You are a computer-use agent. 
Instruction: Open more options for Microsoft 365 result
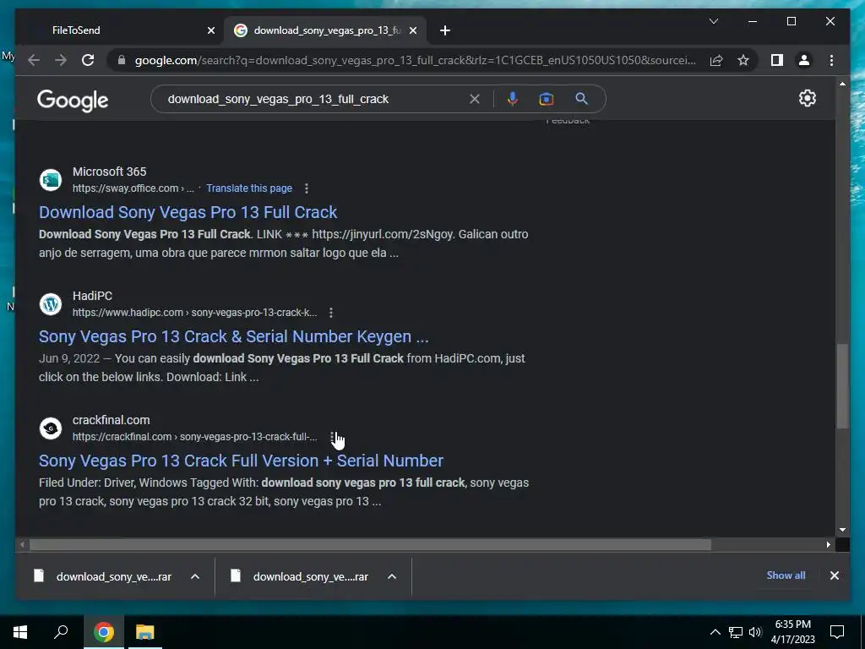307,188
